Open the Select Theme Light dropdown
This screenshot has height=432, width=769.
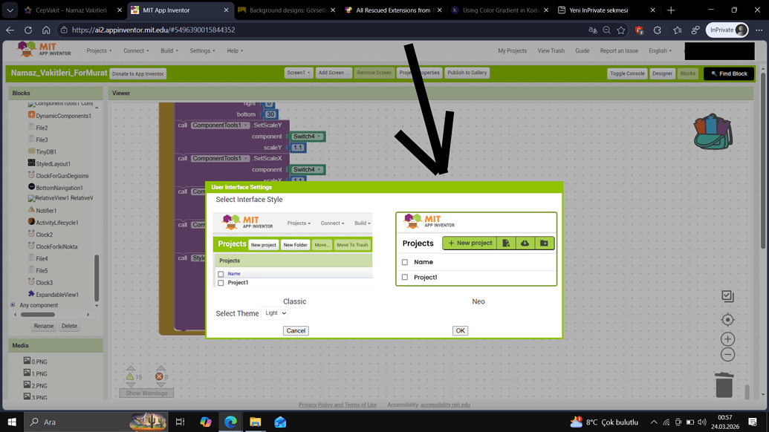[275, 313]
